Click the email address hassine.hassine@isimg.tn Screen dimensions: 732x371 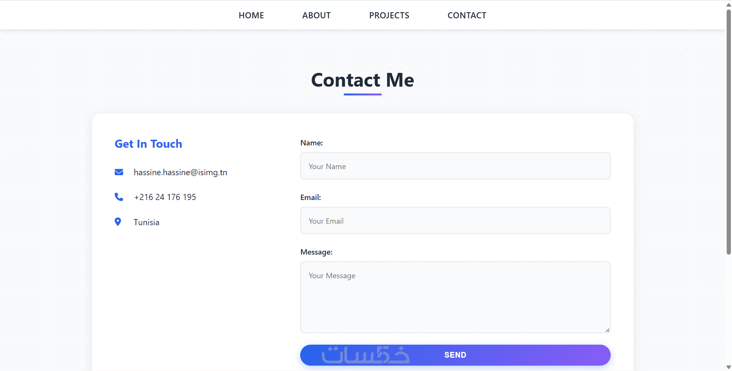click(180, 172)
